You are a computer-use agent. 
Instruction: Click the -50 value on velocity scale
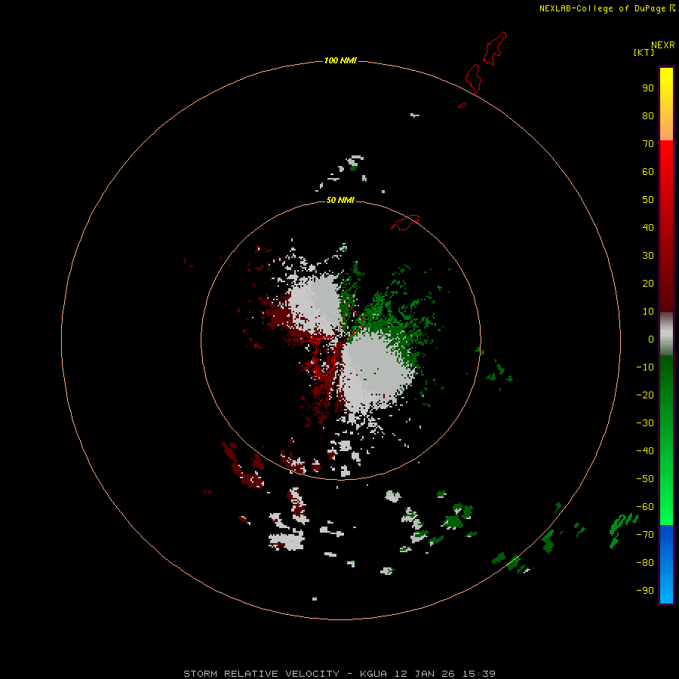645,478
